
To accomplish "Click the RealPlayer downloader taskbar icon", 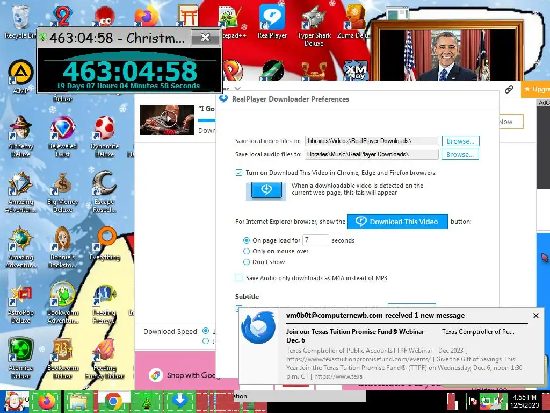I will pyautogui.click(x=179, y=401).
